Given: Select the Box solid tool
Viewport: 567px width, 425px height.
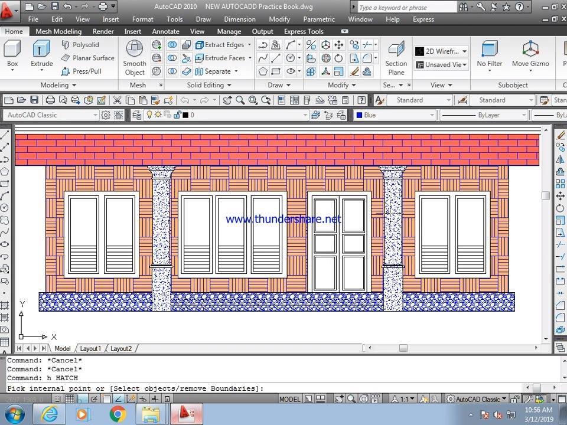Looking at the screenshot, I should (x=12, y=54).
